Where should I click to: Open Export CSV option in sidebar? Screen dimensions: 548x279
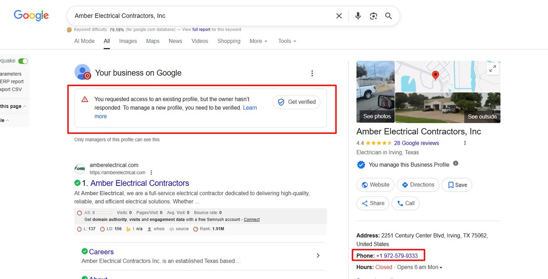click(x=11, y=89)
